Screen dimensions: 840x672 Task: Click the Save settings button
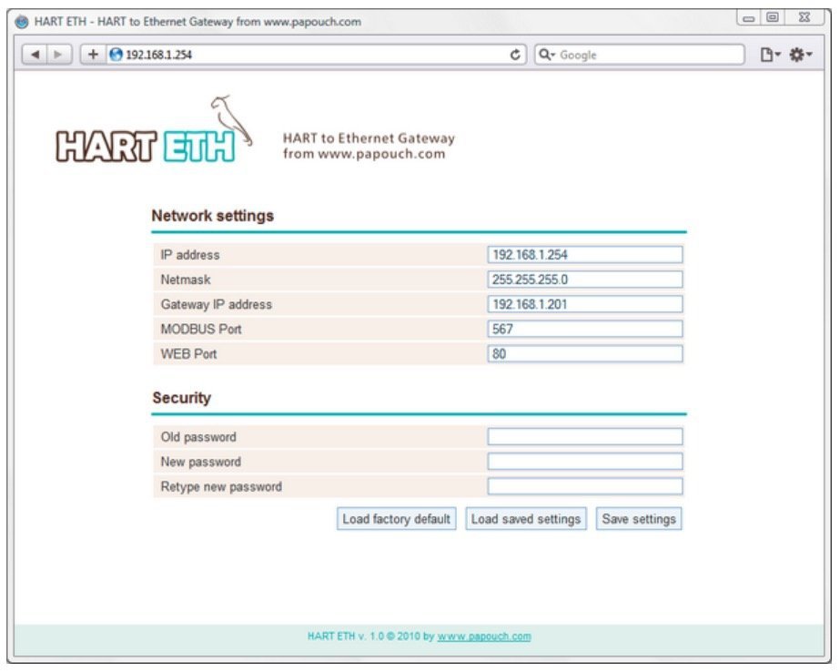[x=639, y=519]
